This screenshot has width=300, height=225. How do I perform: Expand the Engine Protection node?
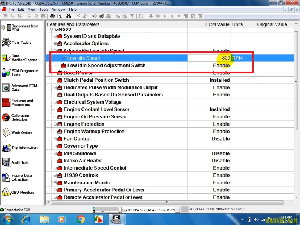(x=55, y=124)
